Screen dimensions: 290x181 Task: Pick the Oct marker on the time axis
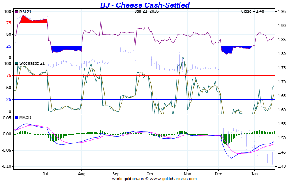click(150, 173)
